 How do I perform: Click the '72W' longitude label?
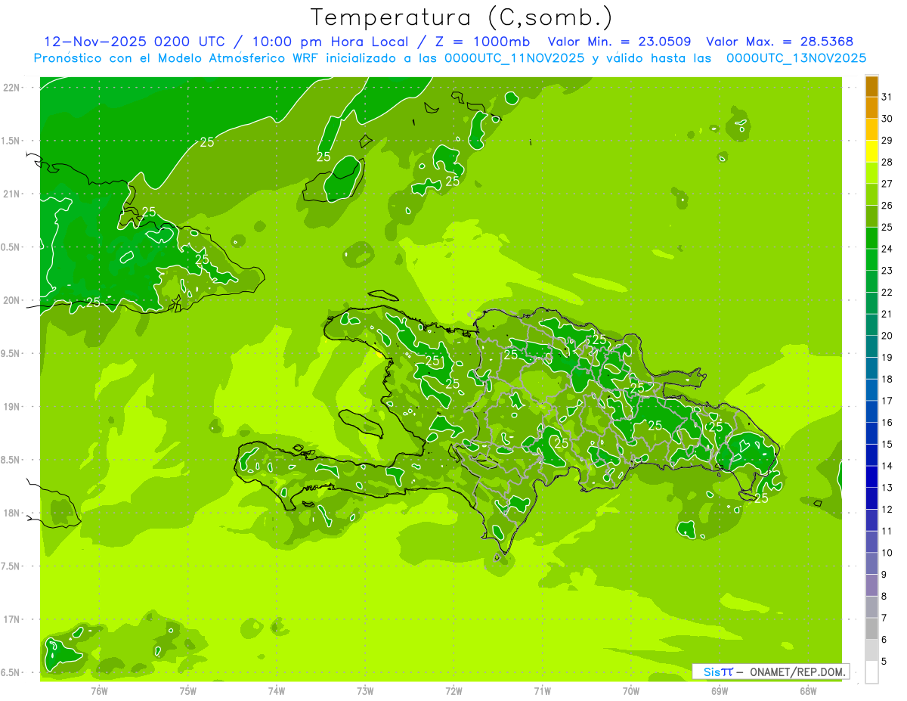pos(453,690)
